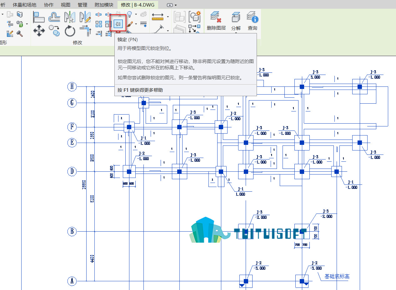Select the Move tool

pyautogui.click(x=39, y=31)
